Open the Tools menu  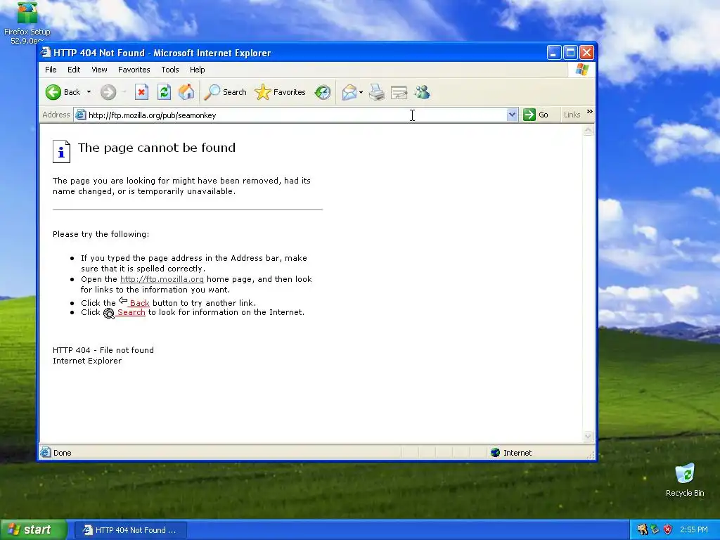click(x=170, y=70)
